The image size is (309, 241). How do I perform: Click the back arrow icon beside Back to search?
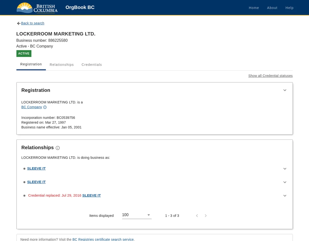coord(19,23)
